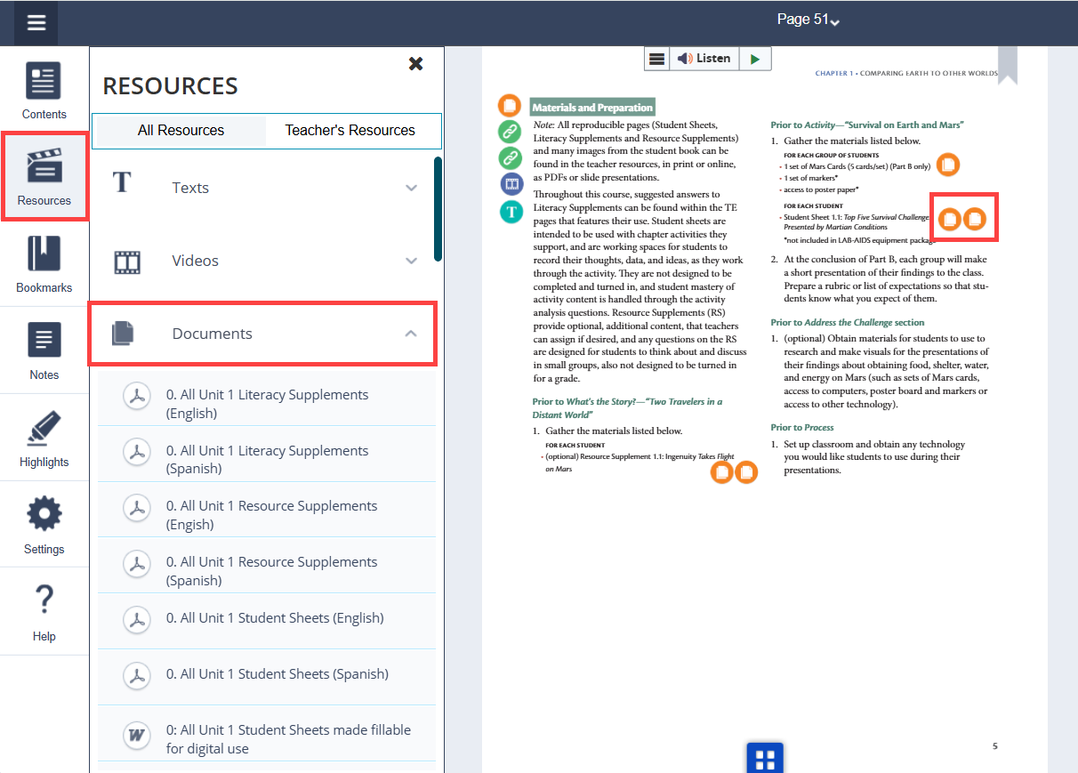Open the hamburger menu in the top bar
Screen dimensions: 1078x773
point(36,23)
